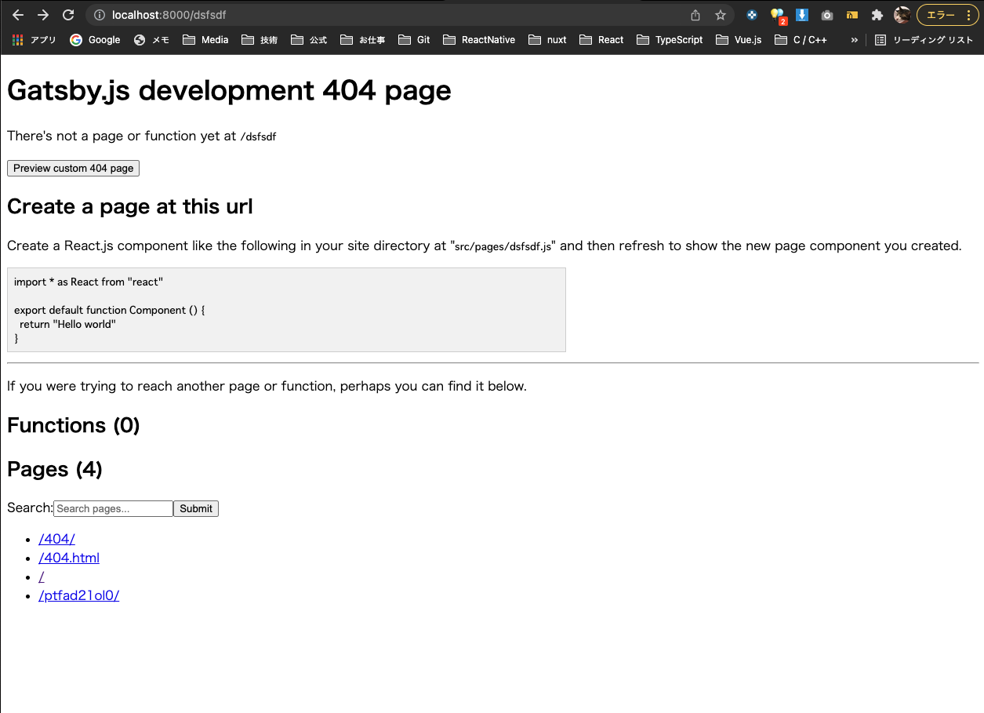Click the 'Create a page at this url' heading
The image size is (984, 713).
[x=129, y=207]
